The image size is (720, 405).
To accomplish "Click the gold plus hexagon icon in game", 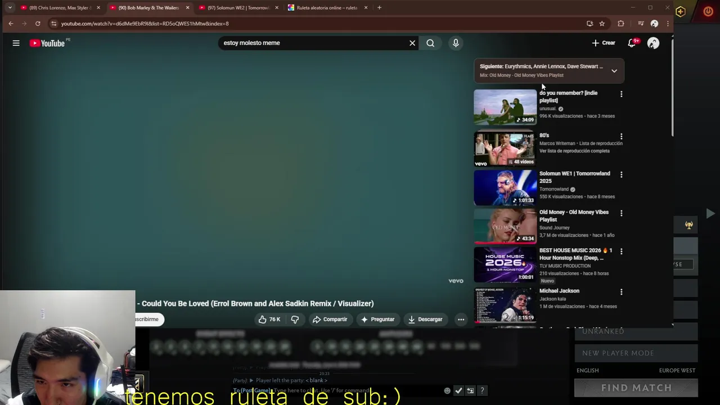I will (x=681, y=11).
